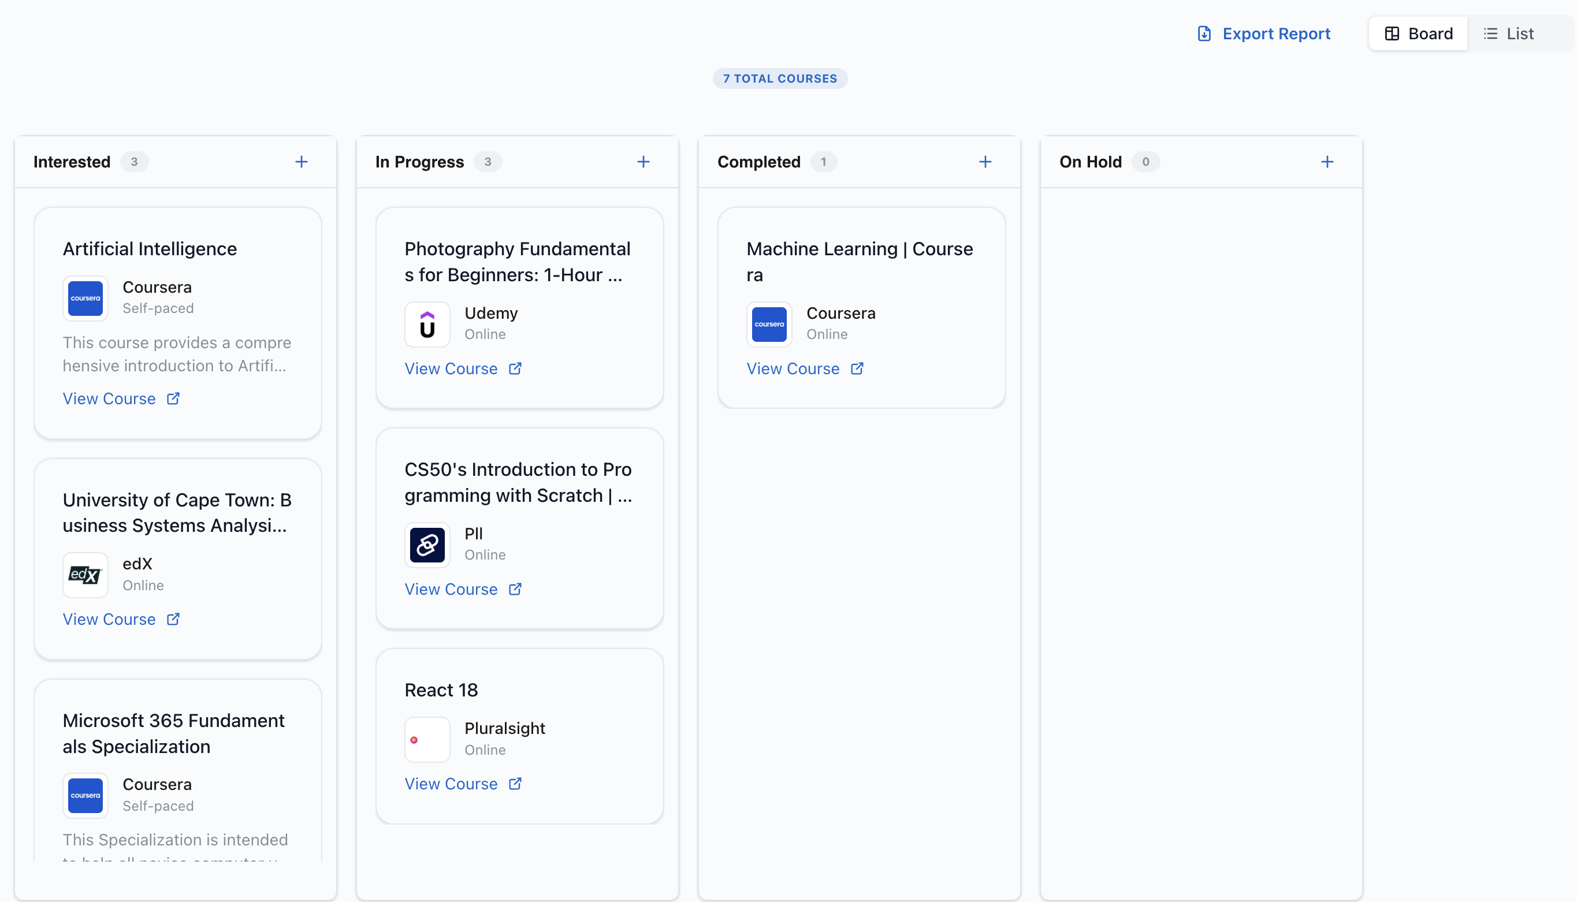The height and width of the screenshot is (902, 1577).
Task: Open View Course on Artificial Intelligence card
Action: (109, 398)
